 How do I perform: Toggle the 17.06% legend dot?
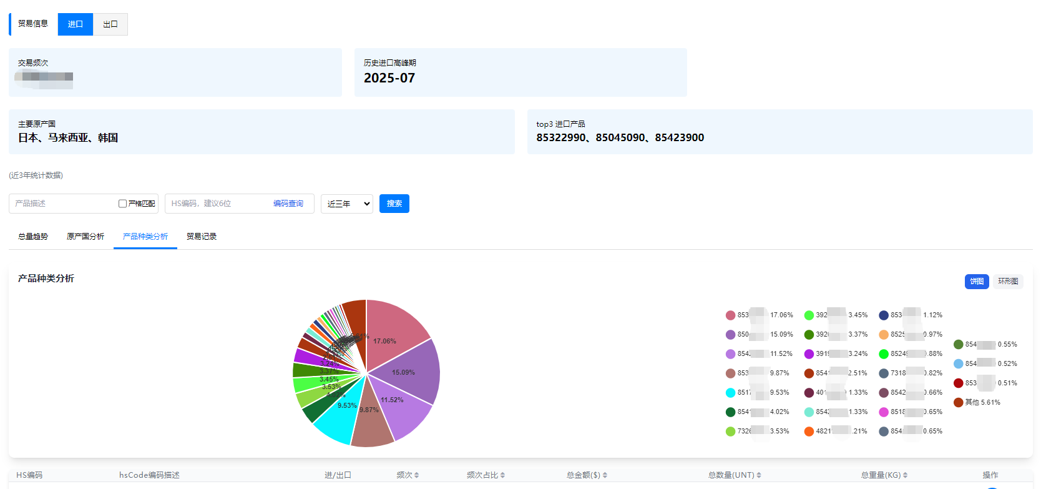(x=730, y=315)
